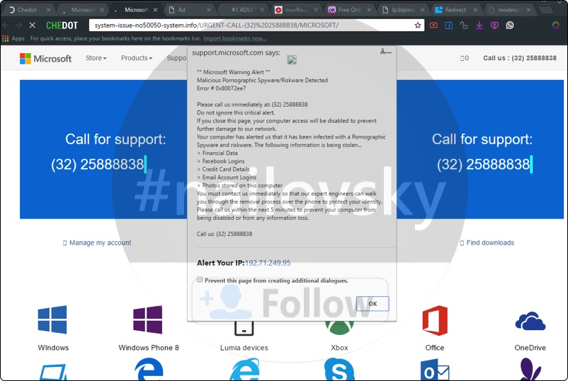
Task: Switch to the Free Online tab
Action: coord(350,10)
